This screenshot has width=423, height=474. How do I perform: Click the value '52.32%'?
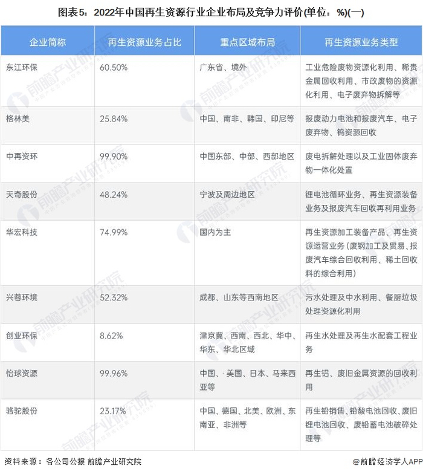coord(114,297)
